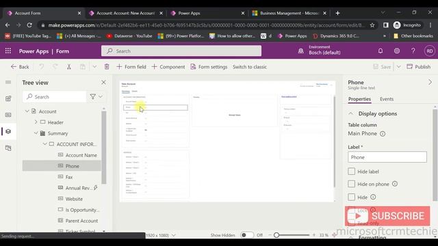Click the Main Phone info icon
The height and width of the screenshot is (246, 438).
click(x=383, y=134)
